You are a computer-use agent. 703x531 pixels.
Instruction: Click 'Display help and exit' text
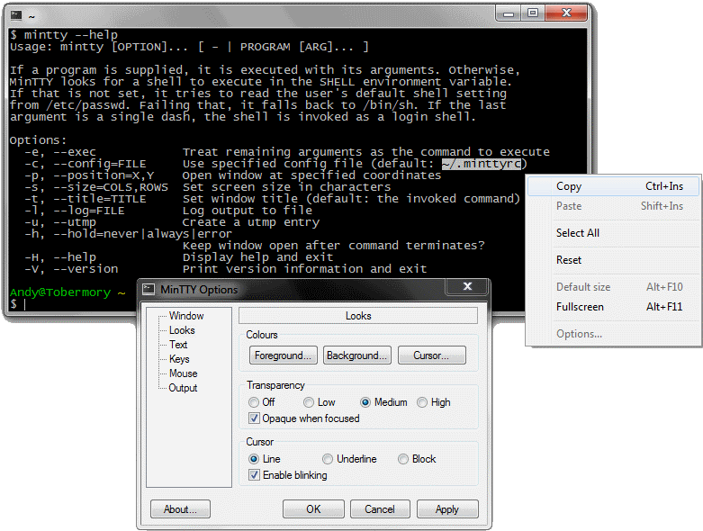[x=257, y=257]
